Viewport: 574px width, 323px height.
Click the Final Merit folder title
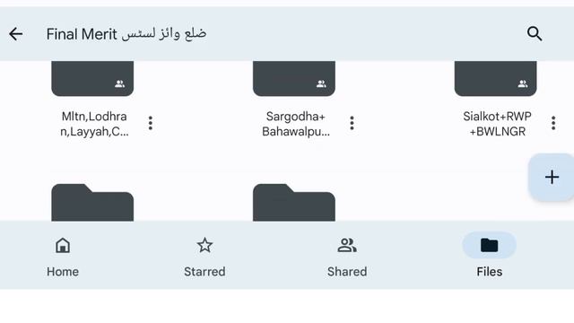[x=126, y=34]
